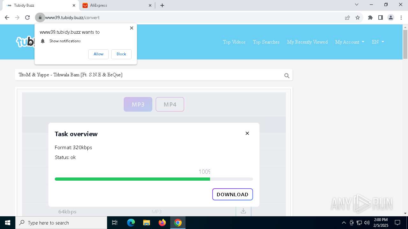Screen dimensions: 408x229
Task: Expand My Account dropdown
Action: 350,42
